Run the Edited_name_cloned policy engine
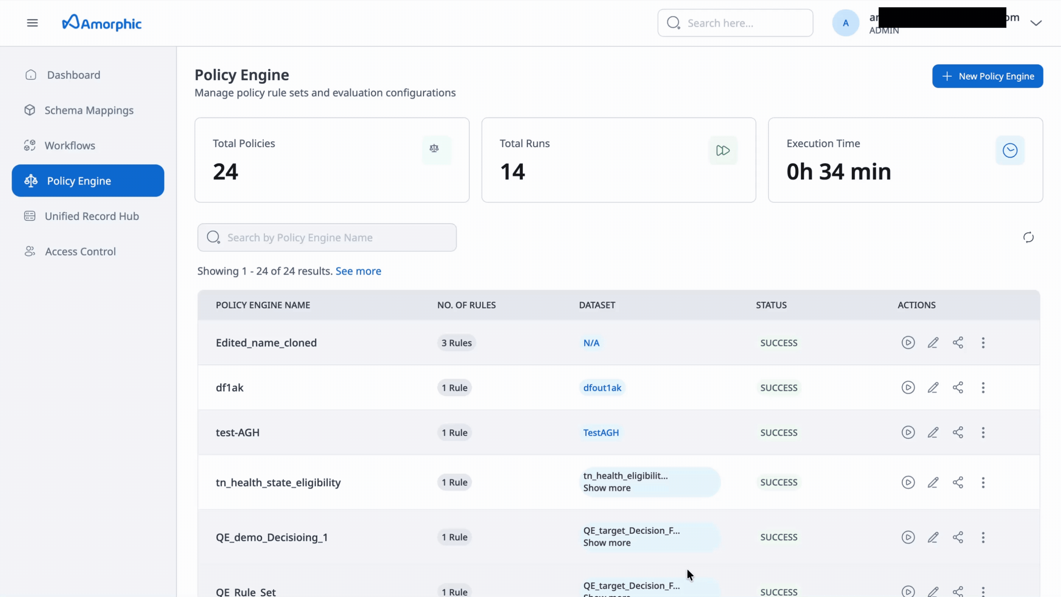1061x597 pixels. pos(908,342)
